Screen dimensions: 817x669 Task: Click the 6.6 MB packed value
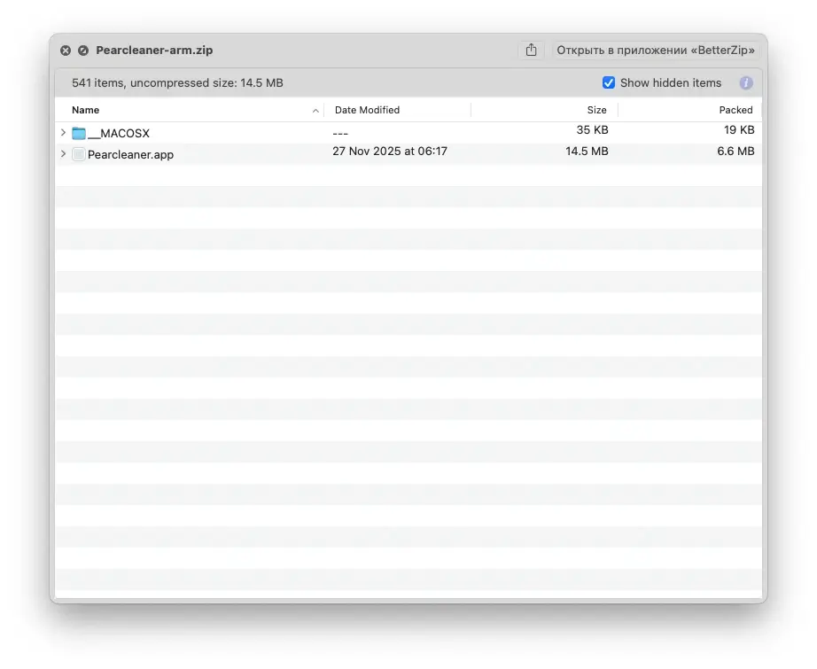(x=735, y=152)
